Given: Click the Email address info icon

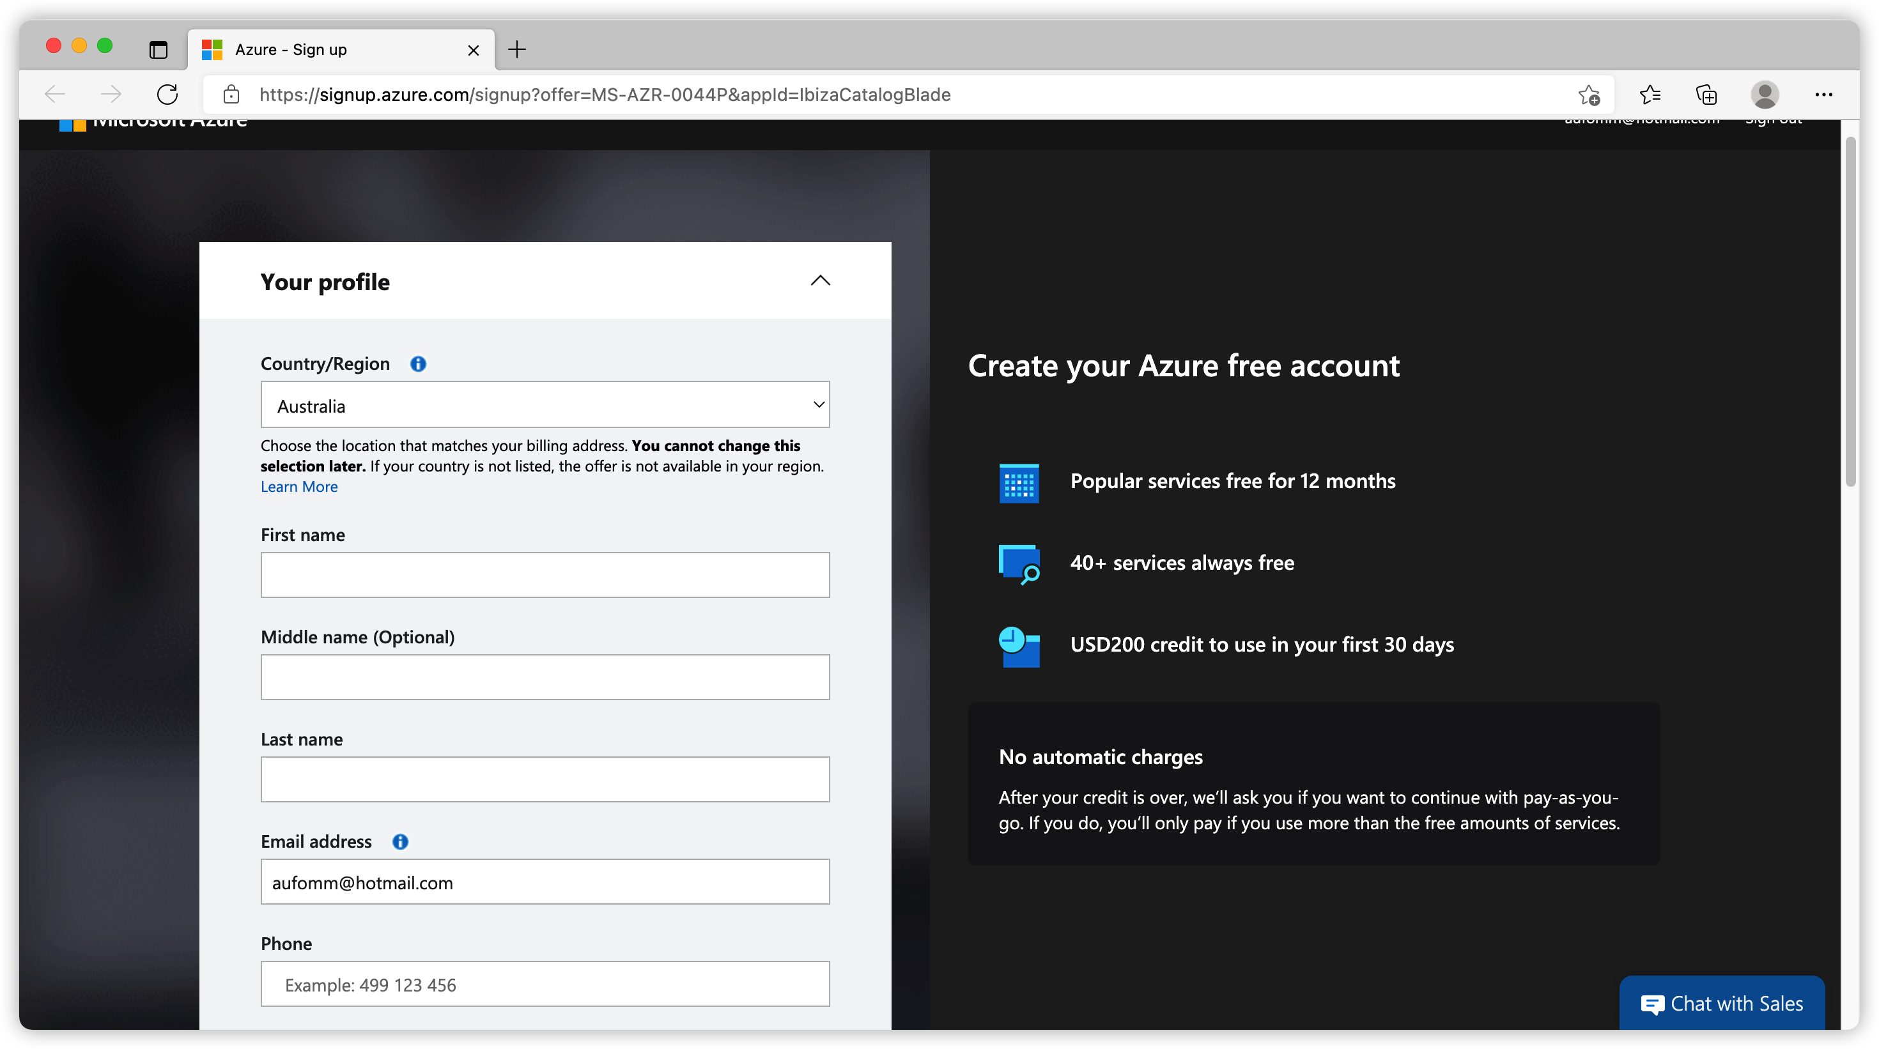Looking at the screenshot, I should [x=399, y=841].
